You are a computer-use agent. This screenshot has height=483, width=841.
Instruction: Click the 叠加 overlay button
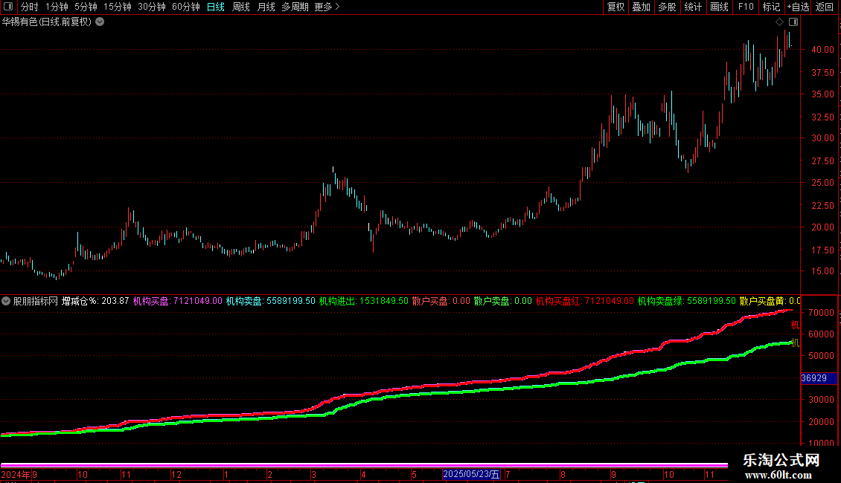point(641,7)
